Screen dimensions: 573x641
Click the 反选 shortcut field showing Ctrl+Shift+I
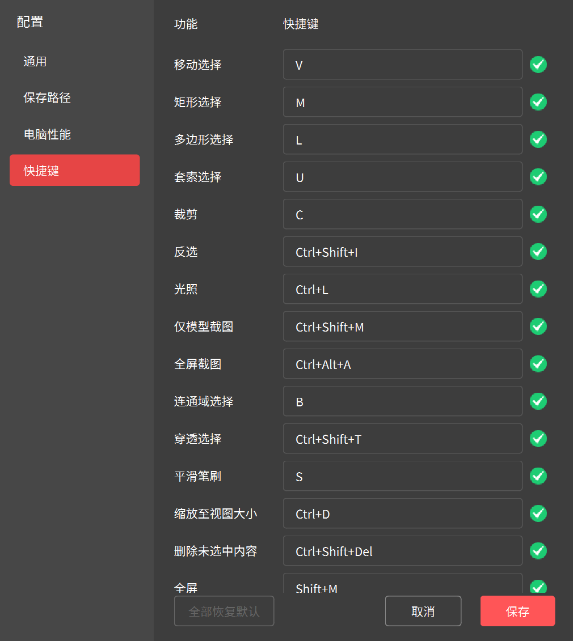[402, 252]
